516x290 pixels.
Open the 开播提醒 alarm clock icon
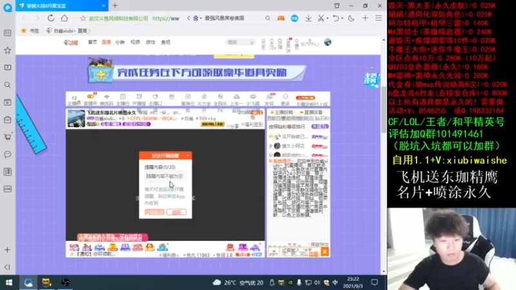pyautogui.click(x=139, y=97)
